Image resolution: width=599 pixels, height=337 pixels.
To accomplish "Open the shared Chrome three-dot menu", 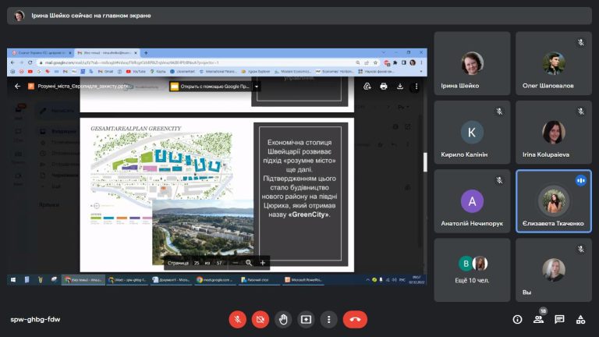I will coord(421,62).
